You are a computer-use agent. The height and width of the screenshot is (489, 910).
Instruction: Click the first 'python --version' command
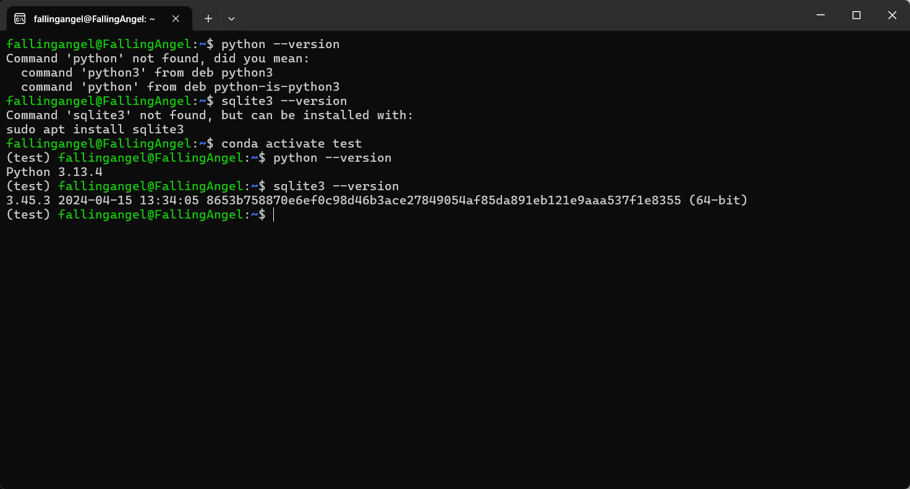click(x=280, y=44)
